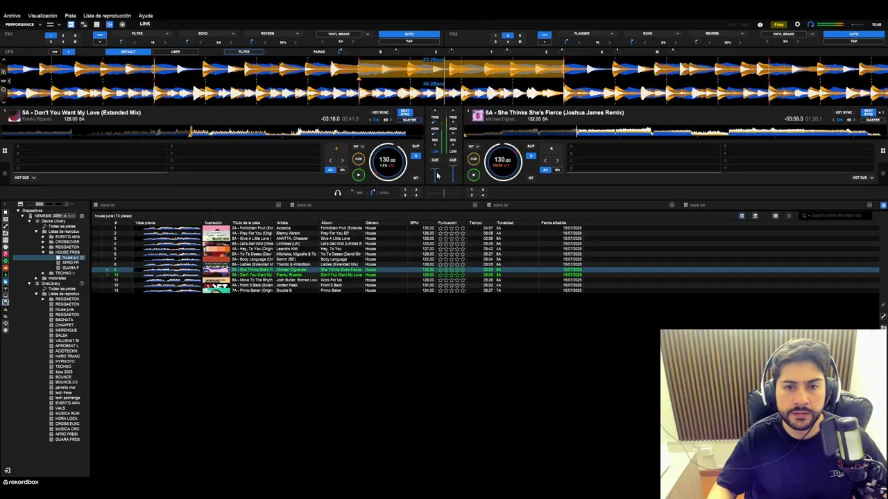Click the yellow Free plan button
Viewport: 888px width, 499px height.
pyautogui.click(x=779, y=24)
